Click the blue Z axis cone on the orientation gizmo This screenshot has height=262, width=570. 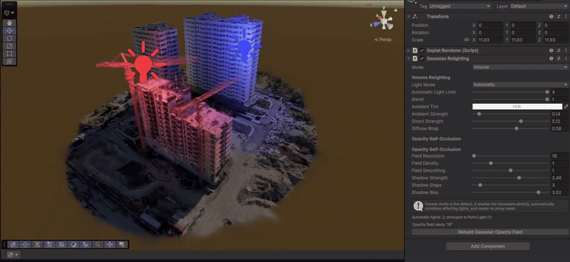(377, 25)
